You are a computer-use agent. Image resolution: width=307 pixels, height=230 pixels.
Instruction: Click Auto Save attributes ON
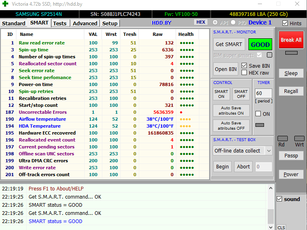[x=231, y=111]
